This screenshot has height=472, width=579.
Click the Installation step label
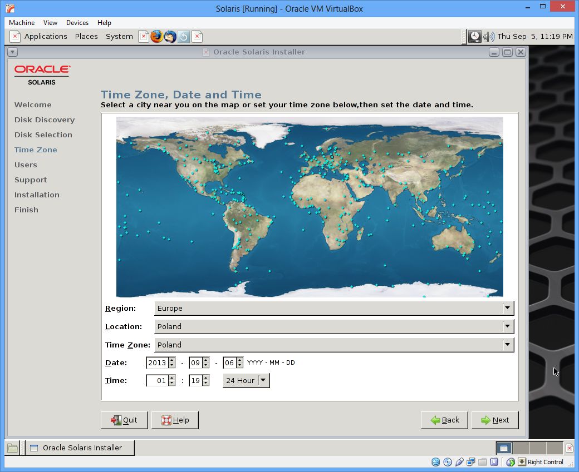tap(37, 195)
